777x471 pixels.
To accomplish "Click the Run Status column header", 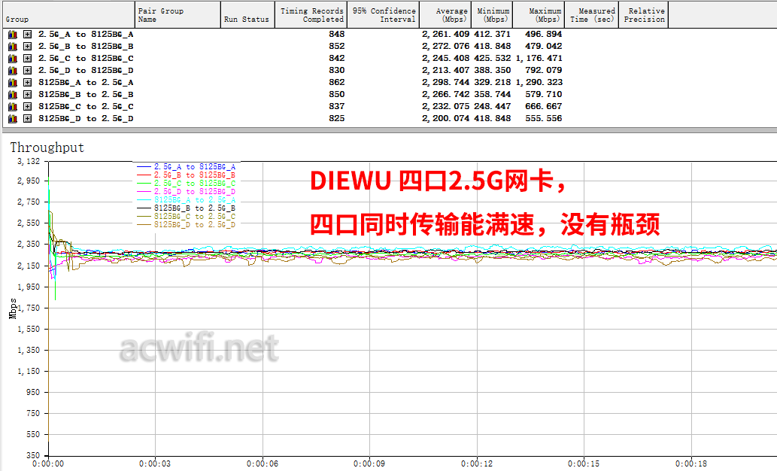I will 247,14.
